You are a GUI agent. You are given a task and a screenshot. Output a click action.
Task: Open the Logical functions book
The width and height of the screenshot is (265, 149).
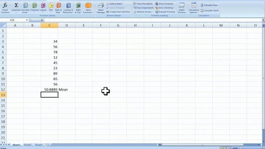click(x=43, y=7)
